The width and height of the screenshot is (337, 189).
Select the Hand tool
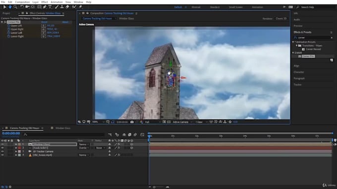coord(10,7)
